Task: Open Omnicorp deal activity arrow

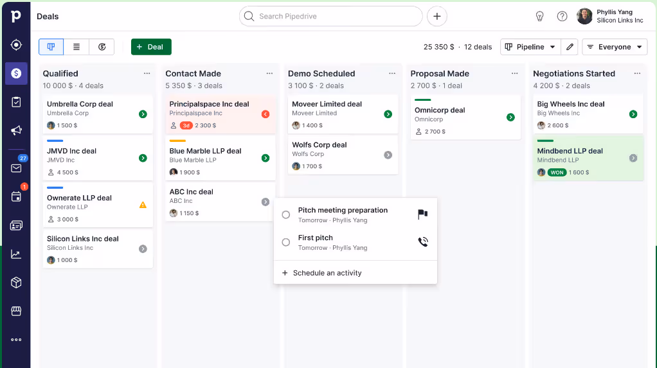Action: pos(510,118)
